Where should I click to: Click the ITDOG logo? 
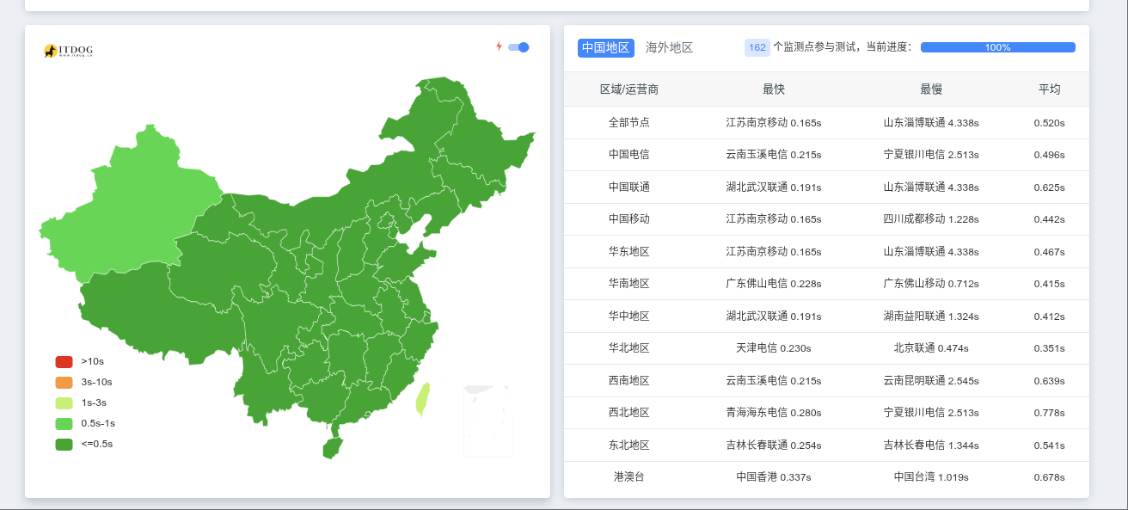68,52
